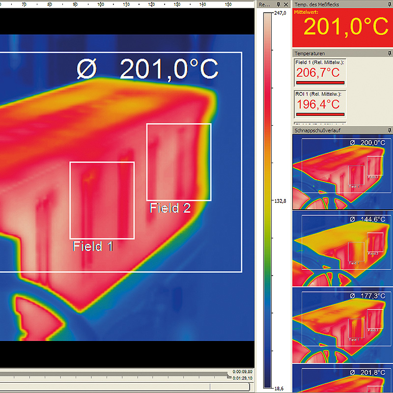
Task: Click the 'Field 2' label in the thermal image
Action: click(x=170, y=208)
